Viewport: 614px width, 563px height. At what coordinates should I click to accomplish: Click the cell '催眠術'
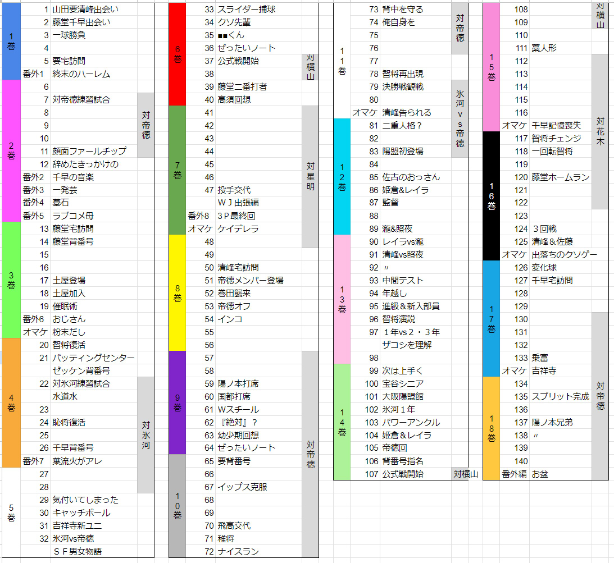click(94, 306)
